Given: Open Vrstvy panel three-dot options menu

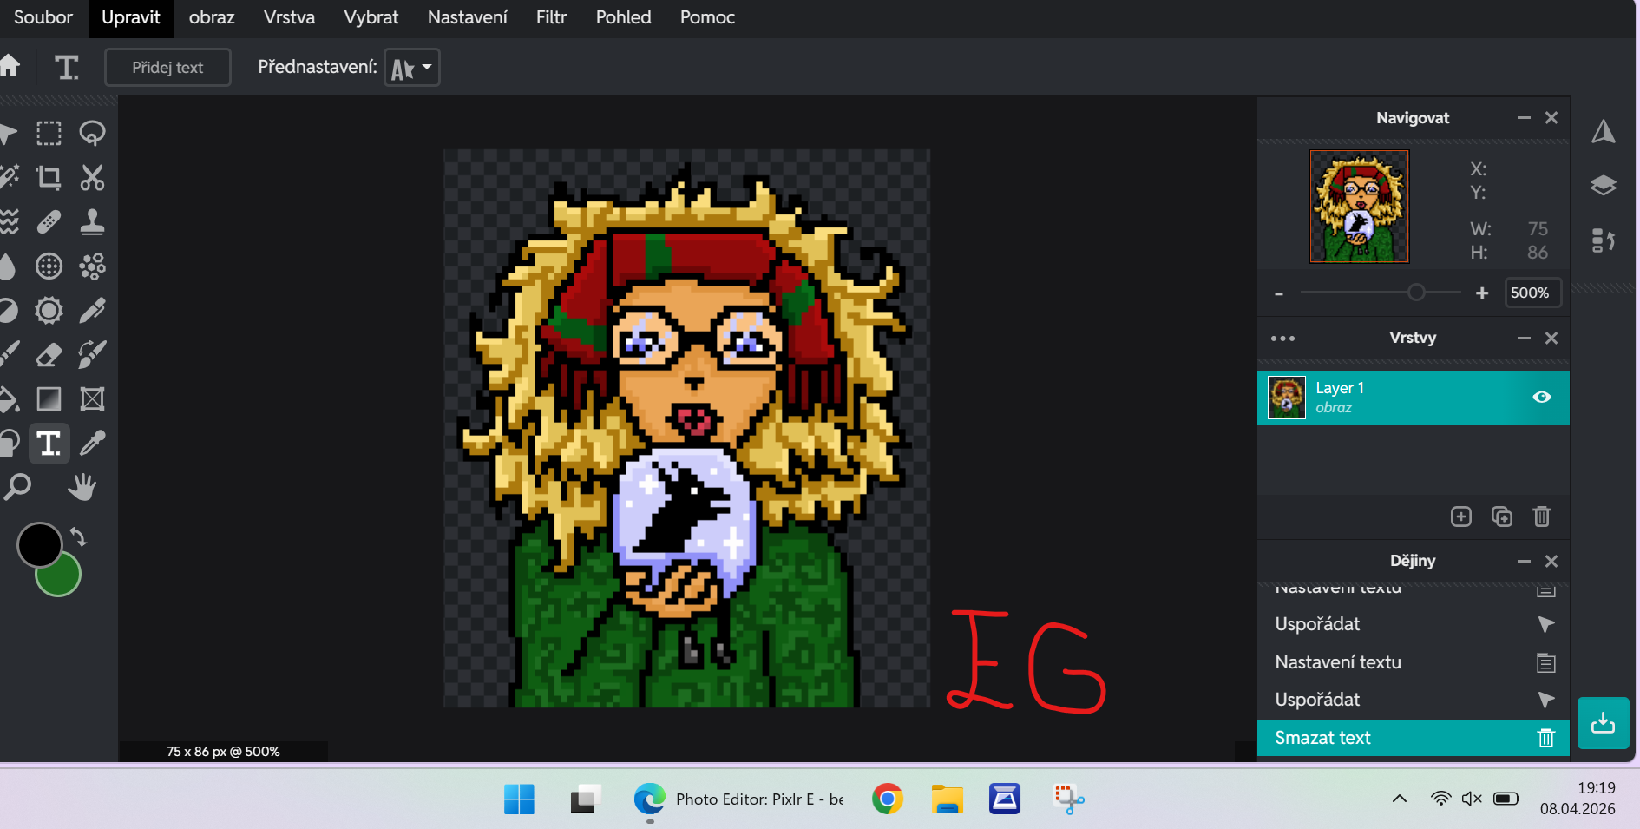Looking at the screenshot, I should [1282, 339].
